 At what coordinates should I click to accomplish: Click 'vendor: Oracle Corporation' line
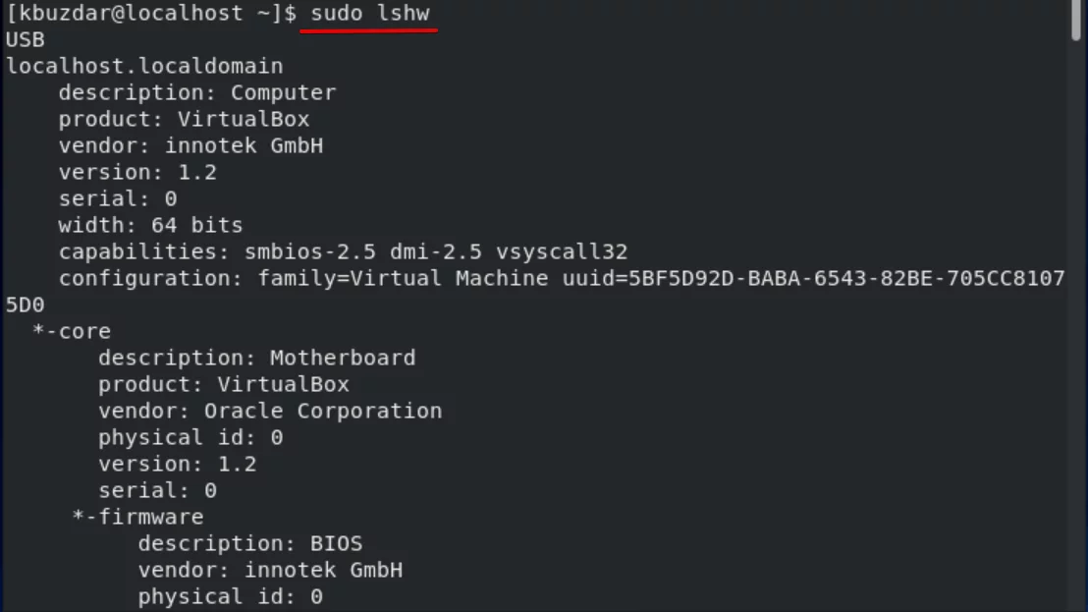[270, 411]
